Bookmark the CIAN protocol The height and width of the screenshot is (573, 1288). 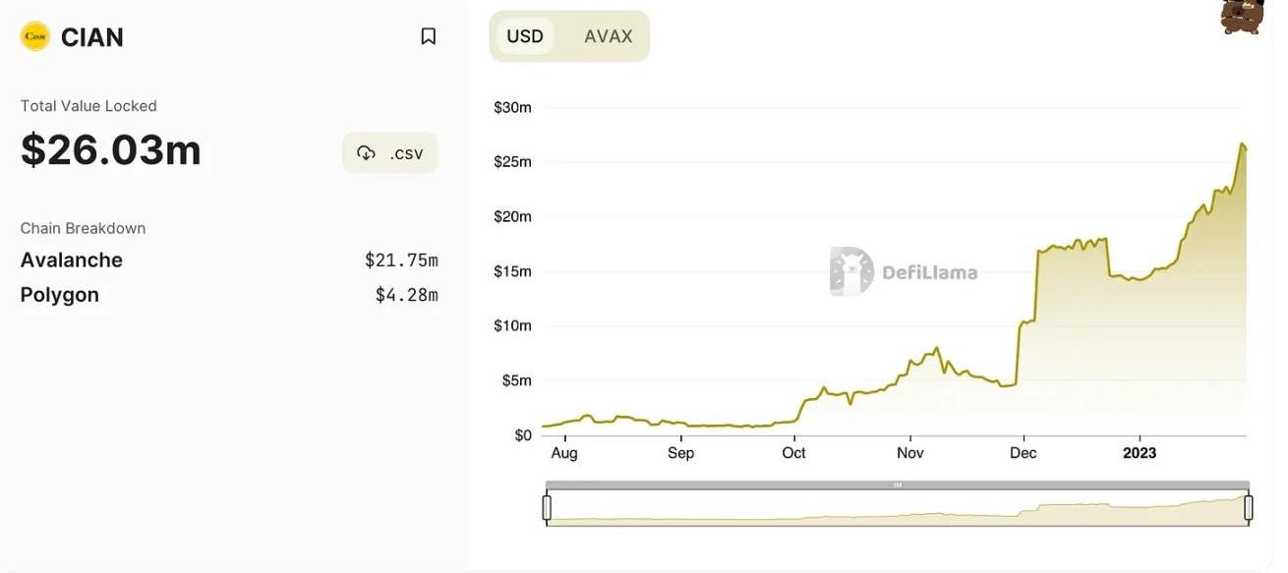point(428,36)
